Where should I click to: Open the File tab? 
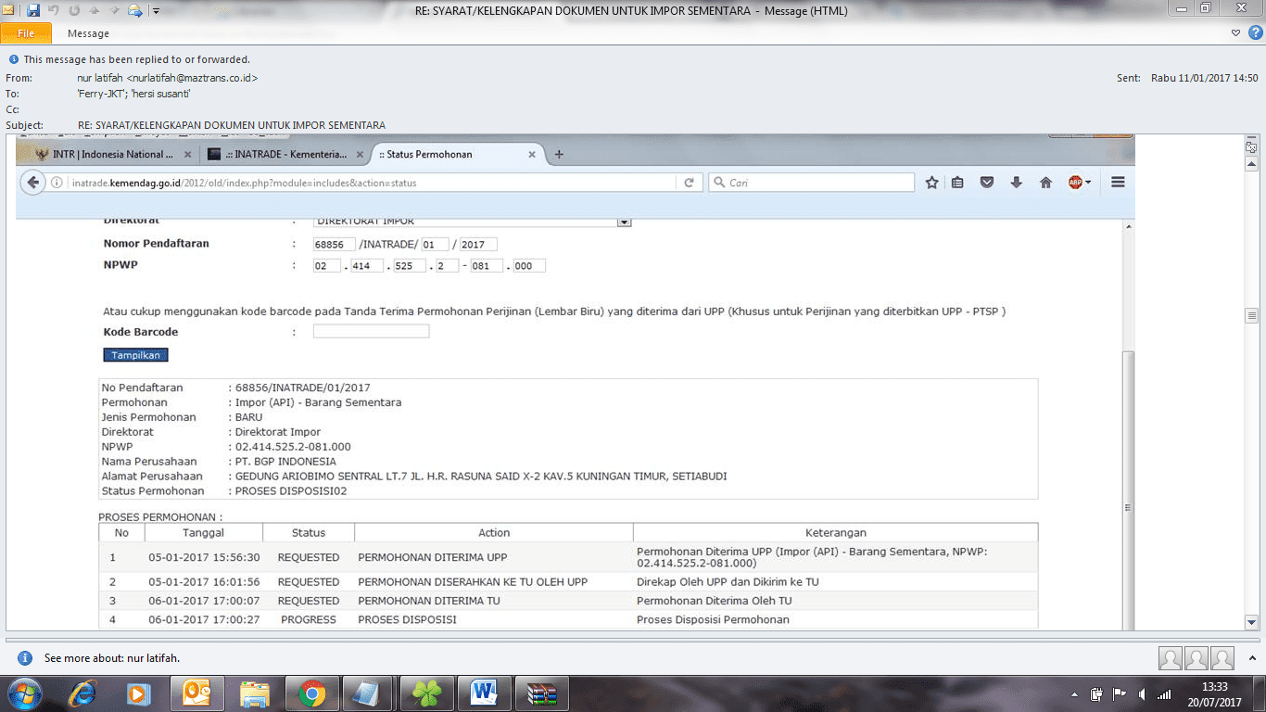[x=26, y=33]
